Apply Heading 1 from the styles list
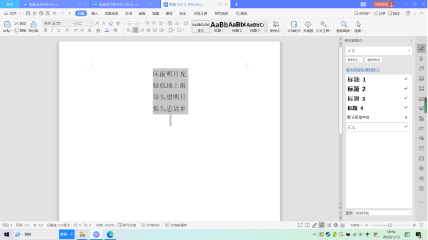Image resolution: width=428 pixels, height=240 pixels. coord(377,80)
